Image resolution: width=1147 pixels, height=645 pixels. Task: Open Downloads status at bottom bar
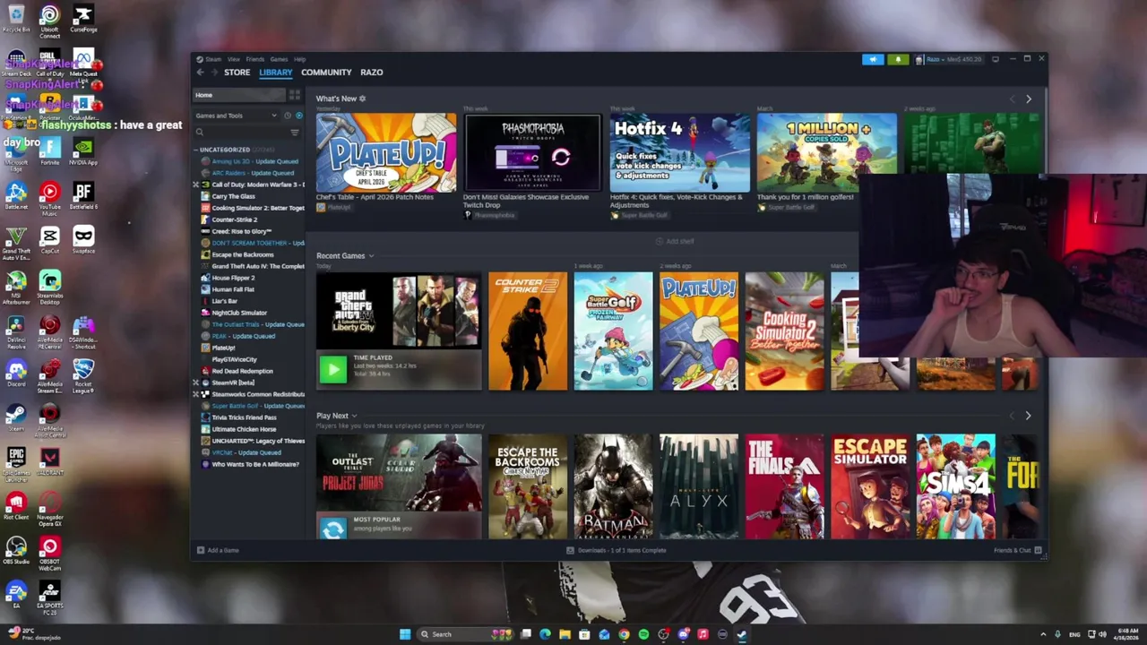point(618,550)
